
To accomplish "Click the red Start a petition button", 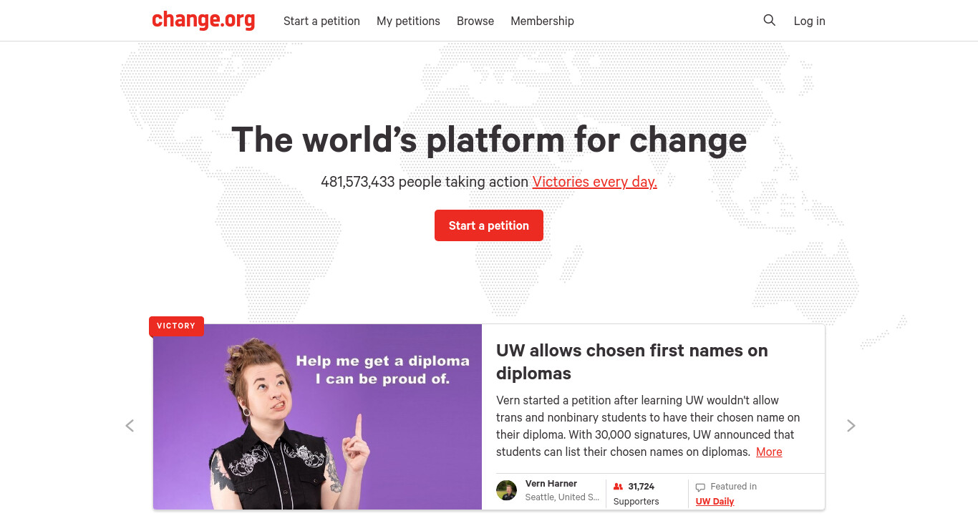I will (x=489, y=225).
